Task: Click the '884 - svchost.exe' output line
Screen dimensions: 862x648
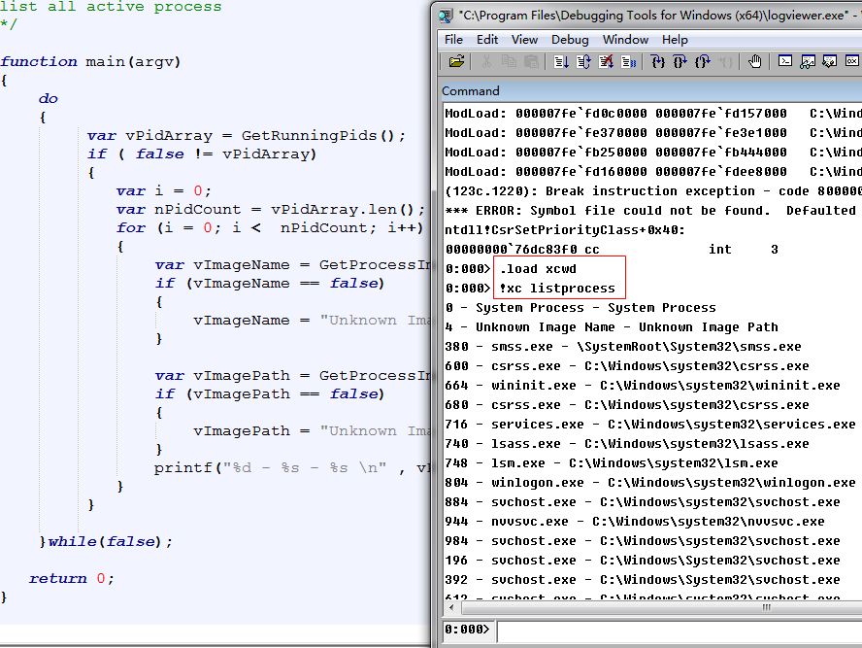Action: (x=643, y=502)
